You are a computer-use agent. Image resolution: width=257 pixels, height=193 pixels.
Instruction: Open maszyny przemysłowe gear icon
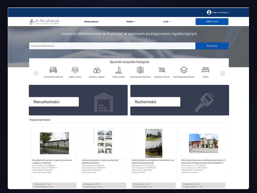(140, 70)
